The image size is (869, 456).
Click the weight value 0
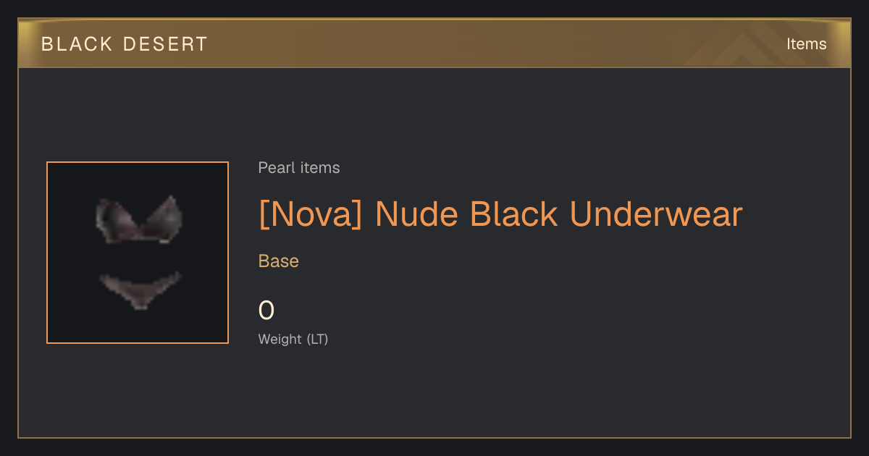click(266, 311)
